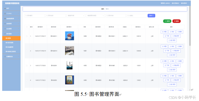Expand 基础数据管理 in the sidebar
This screenshot has width=199, height=101.
[11, 19]
